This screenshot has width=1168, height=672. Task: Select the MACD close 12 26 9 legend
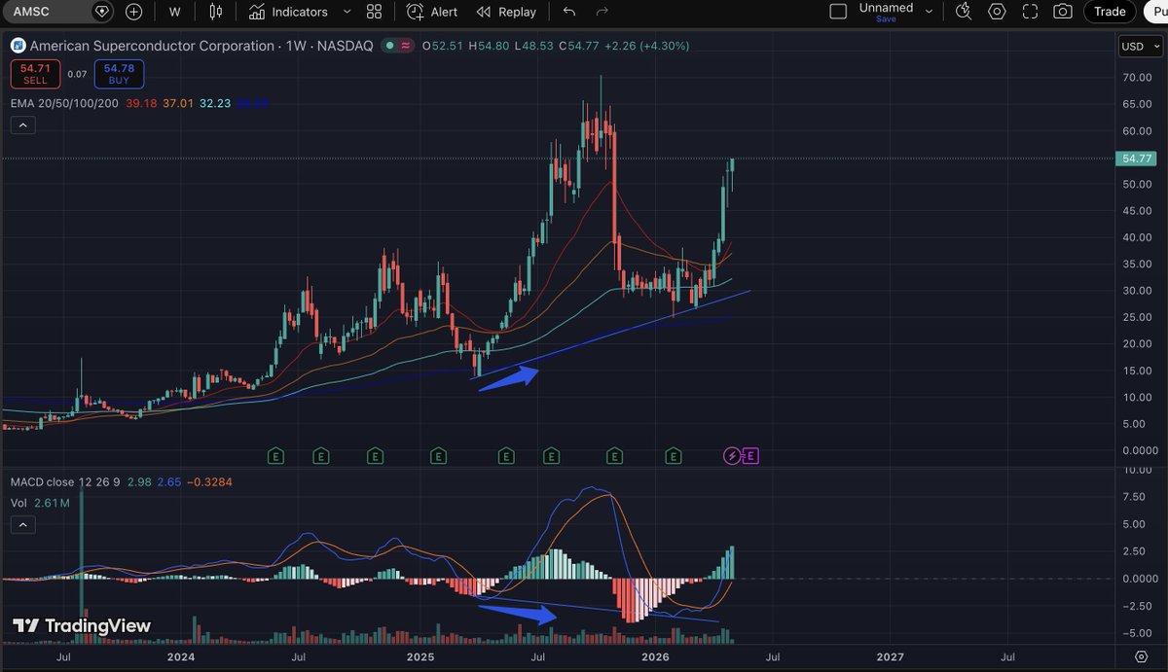click(x=64, y=482)
